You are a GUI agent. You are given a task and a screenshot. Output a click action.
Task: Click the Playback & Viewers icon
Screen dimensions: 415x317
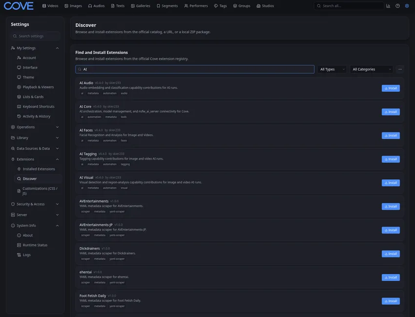pos(19,87)
